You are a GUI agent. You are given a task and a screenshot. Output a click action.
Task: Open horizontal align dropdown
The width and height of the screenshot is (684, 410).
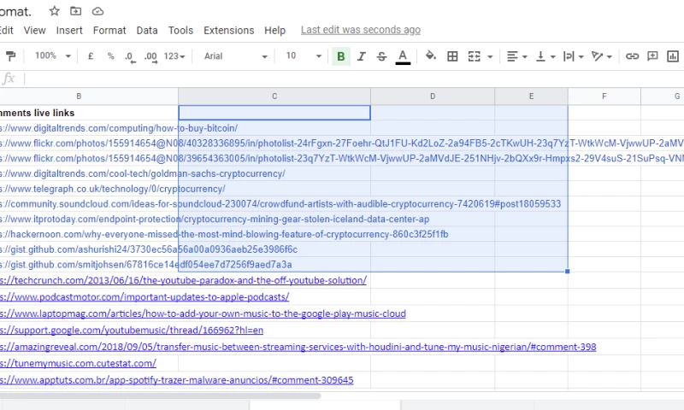pos(517,56)
